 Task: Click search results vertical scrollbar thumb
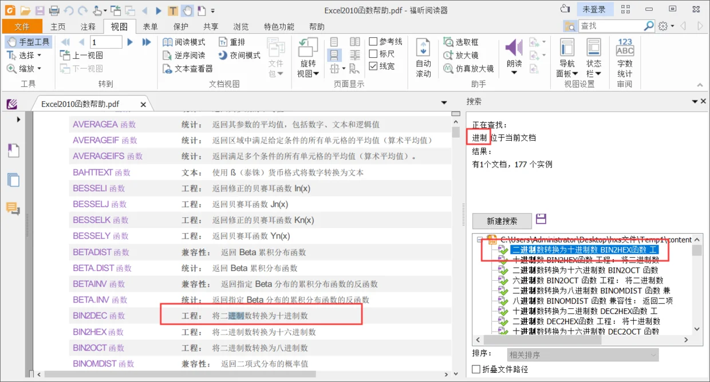click(x=697, y=250)
